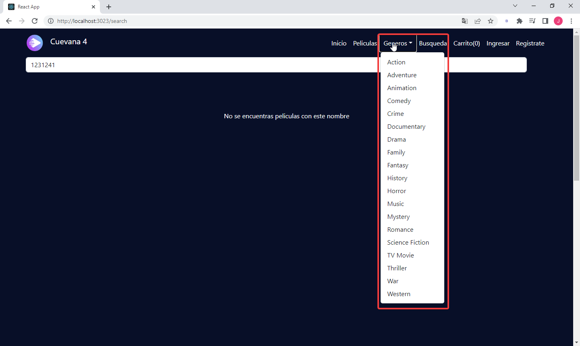Click the chevron next to the tab strip

point(515,6)
